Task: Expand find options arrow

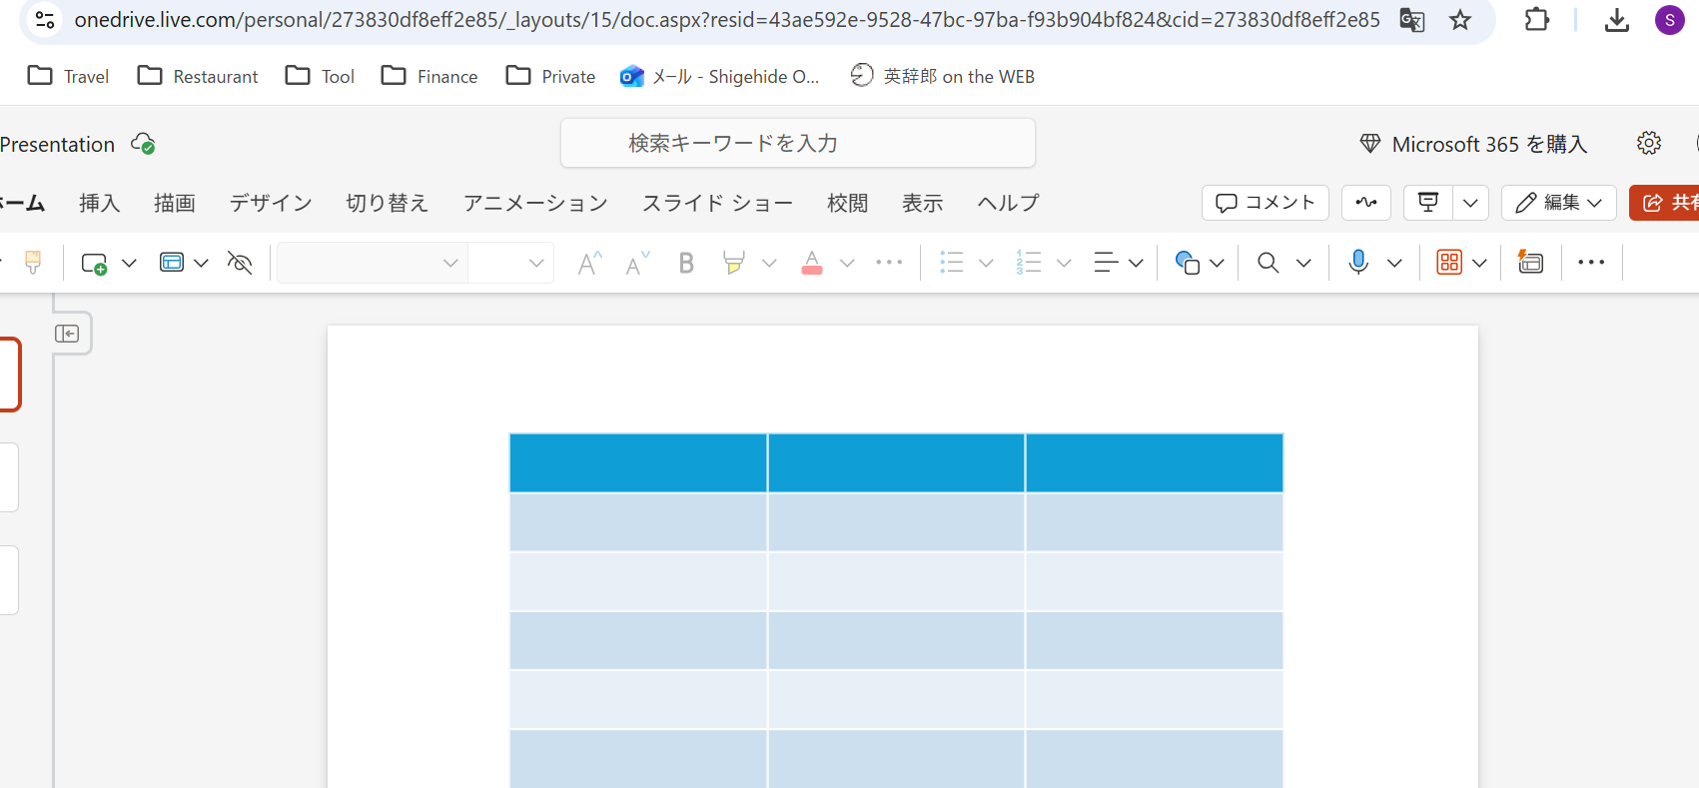Action: coord(1303,263)
